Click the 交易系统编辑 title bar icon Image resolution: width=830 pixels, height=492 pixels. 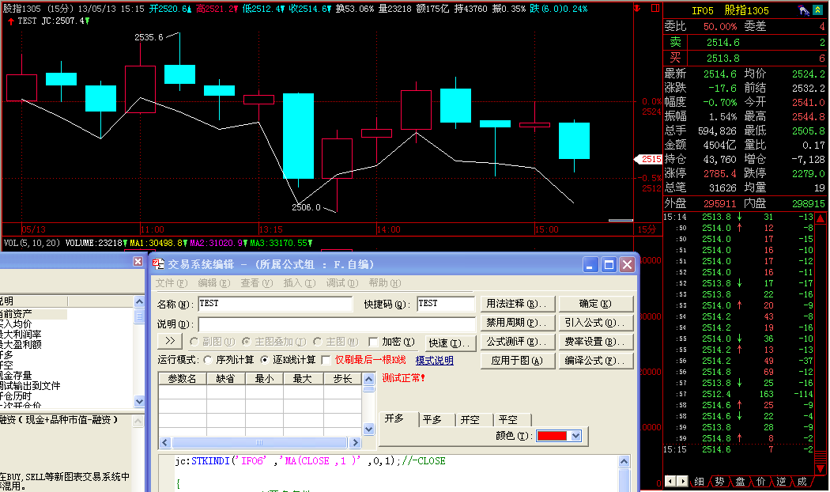coord(158,264)
